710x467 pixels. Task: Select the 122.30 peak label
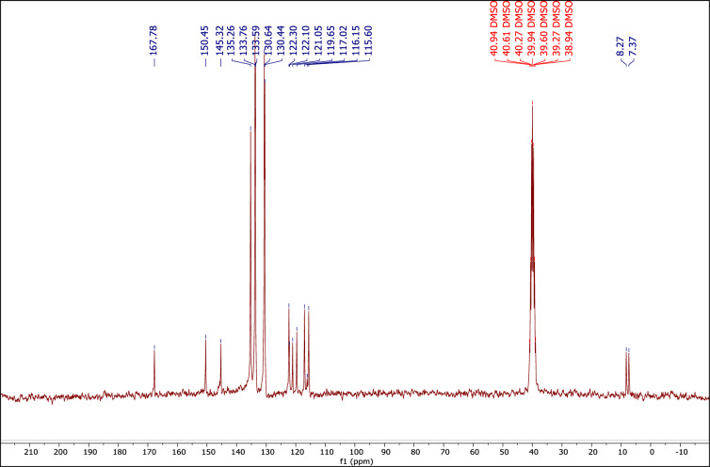point(294,40)
